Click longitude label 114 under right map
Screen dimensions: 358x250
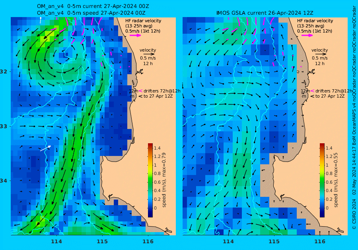tap(228, 242)
